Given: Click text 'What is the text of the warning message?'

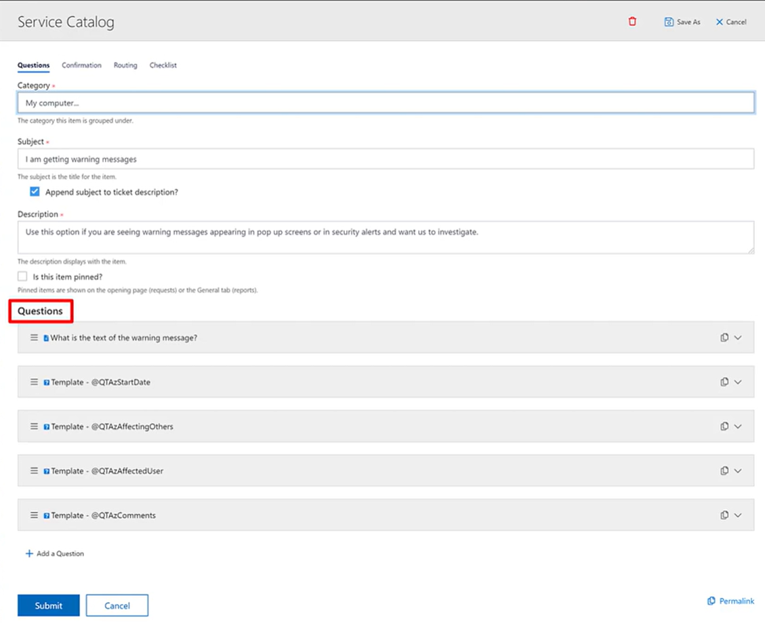Looking at the screenshot, I should tap(124, 338).
